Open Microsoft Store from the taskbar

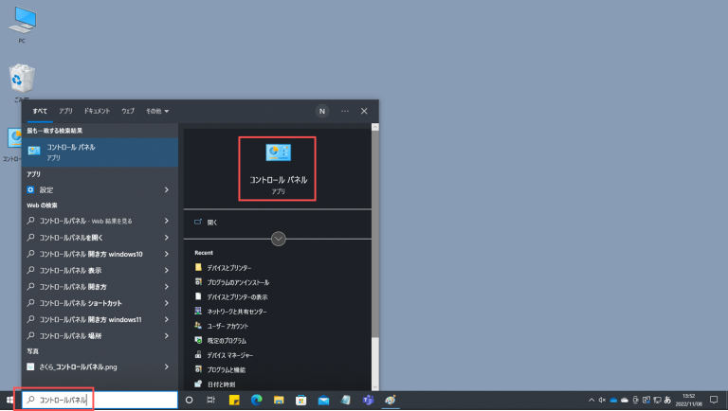click(300, 400)
